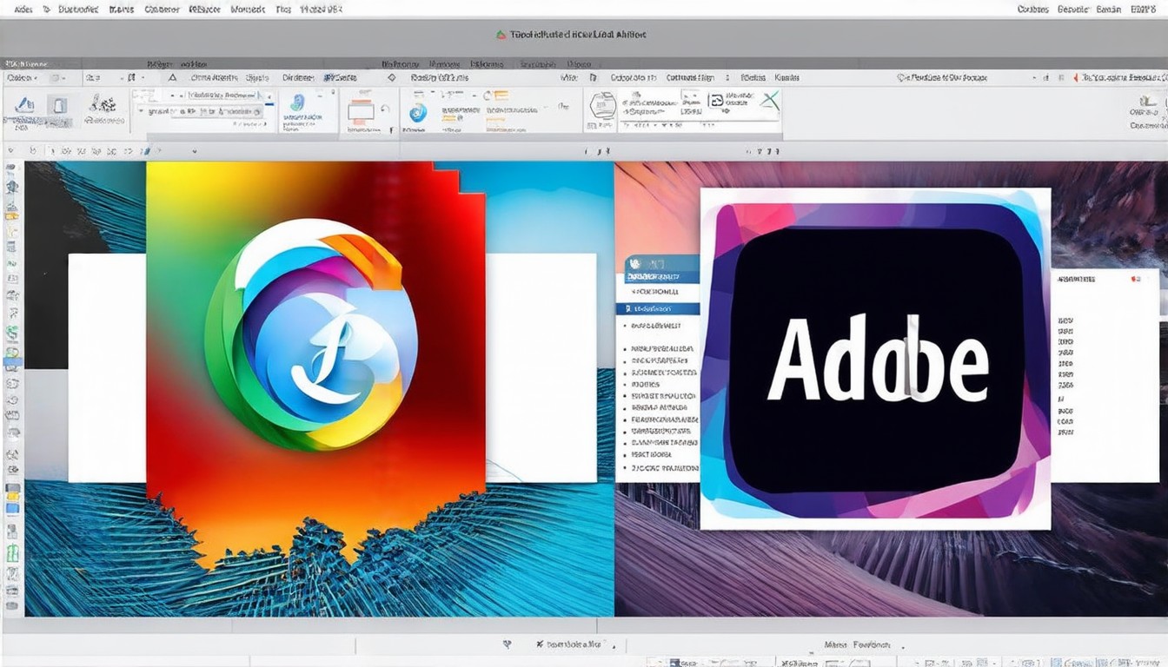Select the Adobe logo tile on right canvas
1168x667 pixels.
pyautogui.click(x=875, y=359)
